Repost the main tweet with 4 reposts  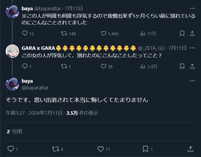coord(56,149)
